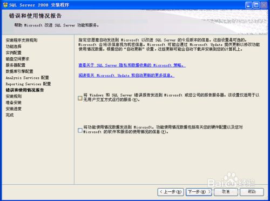Maximize the SQL Server 2008 setup window
270x201 pixels.
(256, 5)
